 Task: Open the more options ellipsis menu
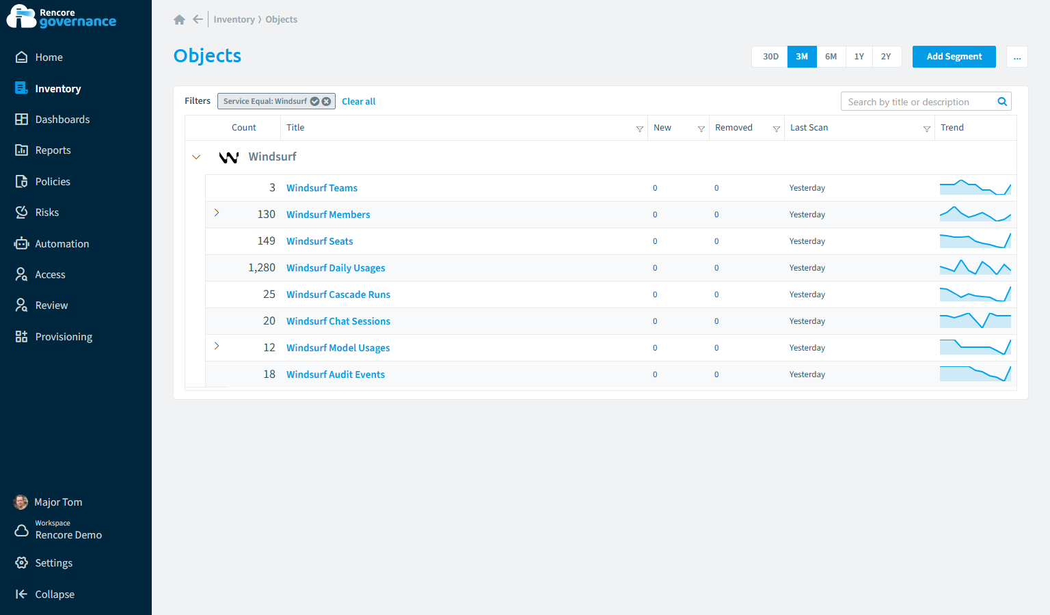tap(1017, 57)
